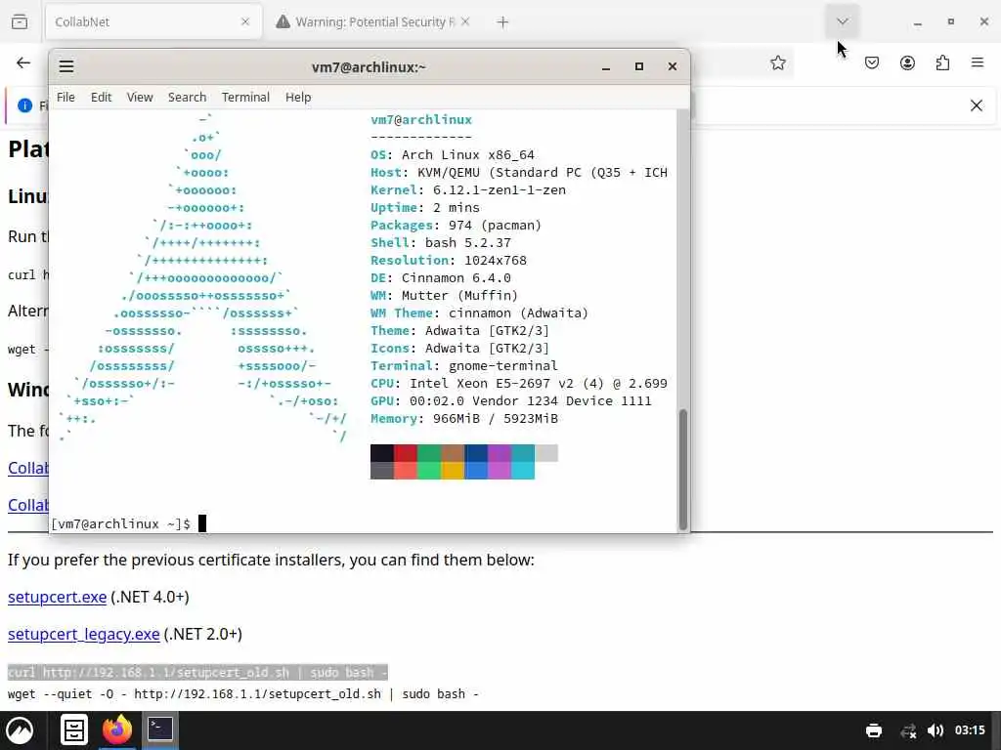This screenshot has width=1001, height=750.
Task: Open the View menu in terminal
Action: [x=140, y=97]
